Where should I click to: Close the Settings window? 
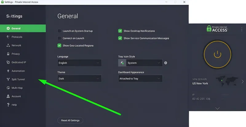(x=184, y=2)
